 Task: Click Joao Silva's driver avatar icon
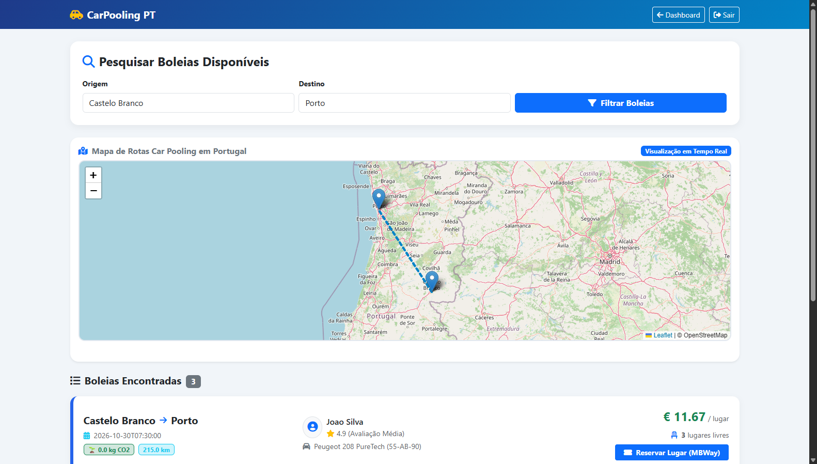click(312, 427)
